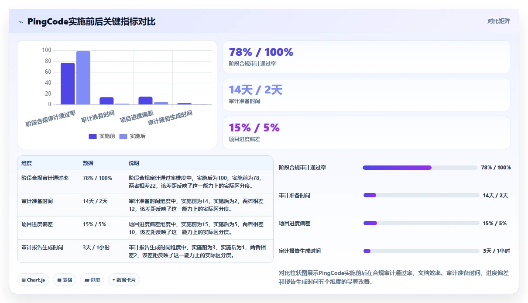Click the 实施后 bar for 阶段合规审计通过率

tap(83, 78)
